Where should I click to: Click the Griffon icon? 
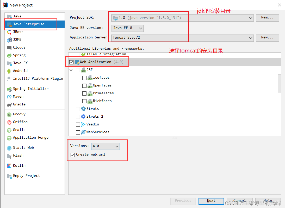pos(9,122)
